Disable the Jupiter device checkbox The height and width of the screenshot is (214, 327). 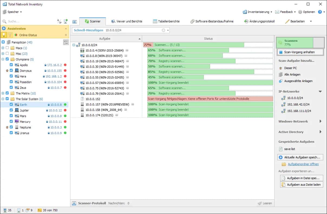(x=11, y=110)
